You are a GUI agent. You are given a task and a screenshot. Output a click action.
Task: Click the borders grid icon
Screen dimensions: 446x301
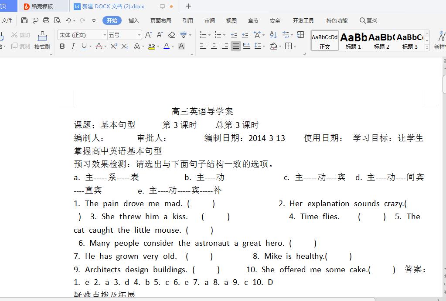click(x=289, y=46)
